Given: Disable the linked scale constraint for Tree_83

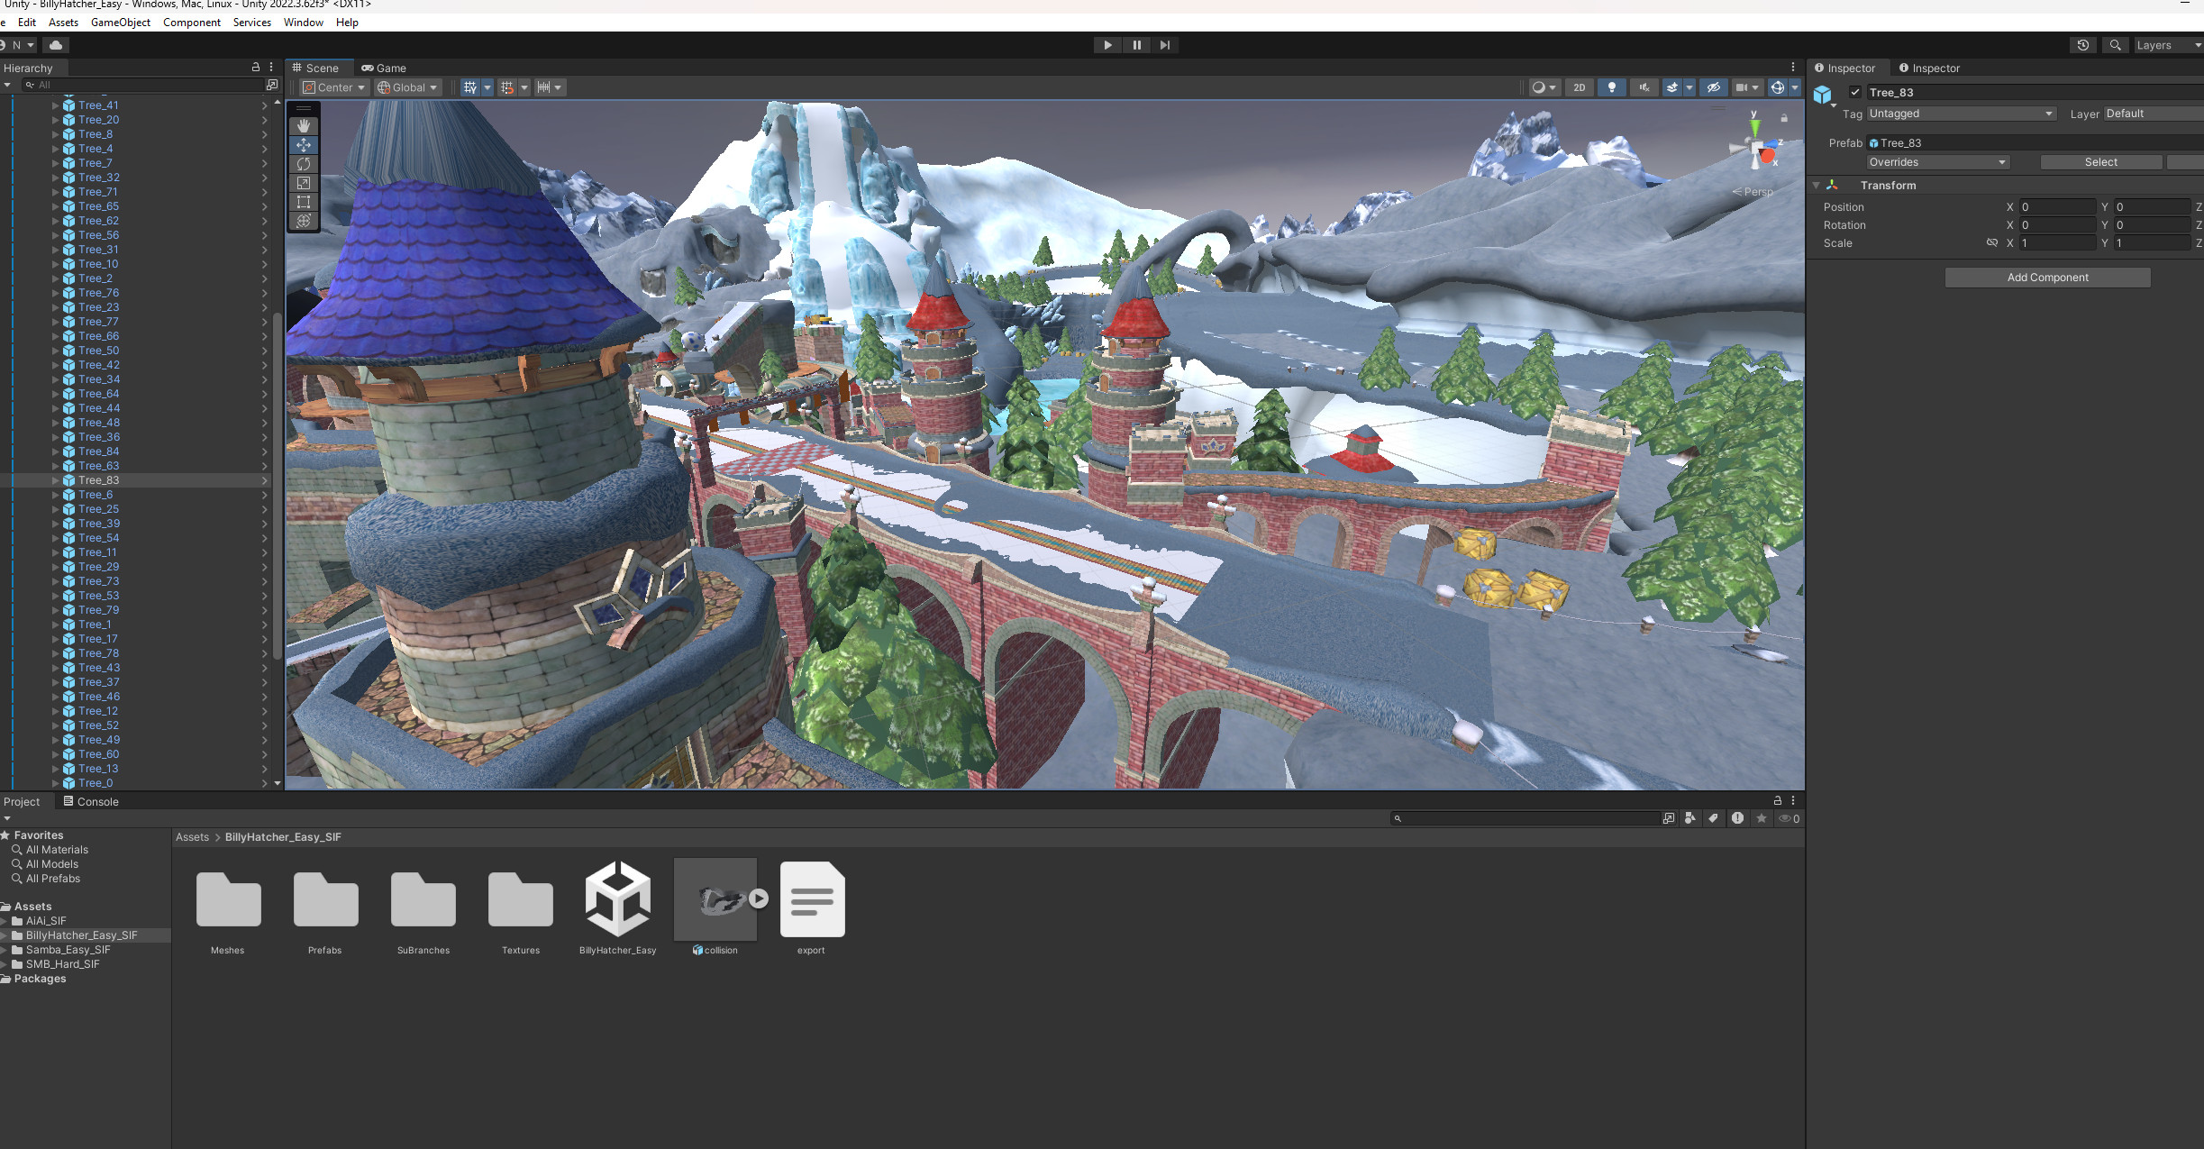Looking at the screenshot, I should 1992,242.
